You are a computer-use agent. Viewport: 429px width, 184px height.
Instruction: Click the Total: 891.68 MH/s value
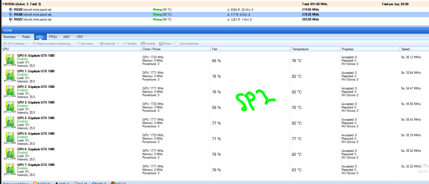(314, 4)
